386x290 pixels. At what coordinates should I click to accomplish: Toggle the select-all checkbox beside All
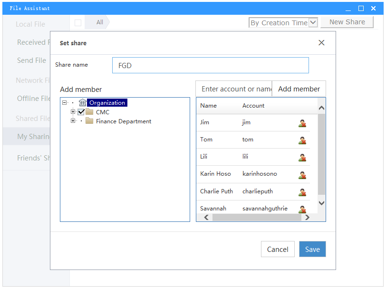[x=78, y=22]
